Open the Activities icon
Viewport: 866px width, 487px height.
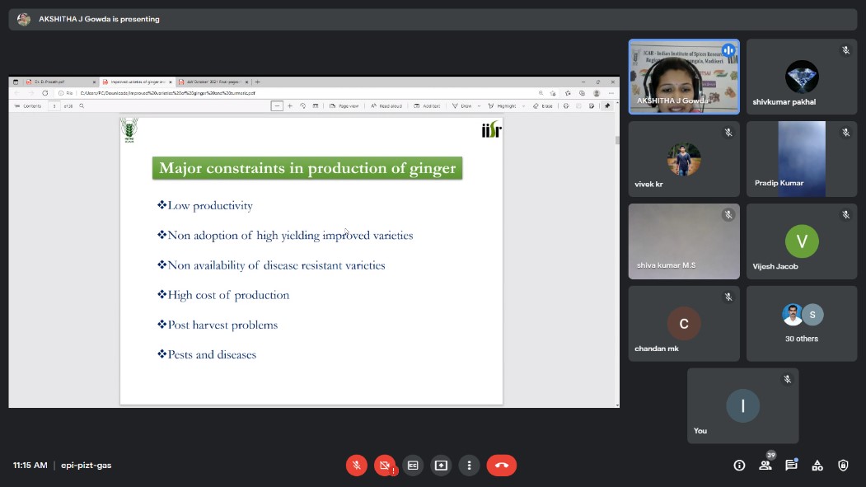click(817, 466)
